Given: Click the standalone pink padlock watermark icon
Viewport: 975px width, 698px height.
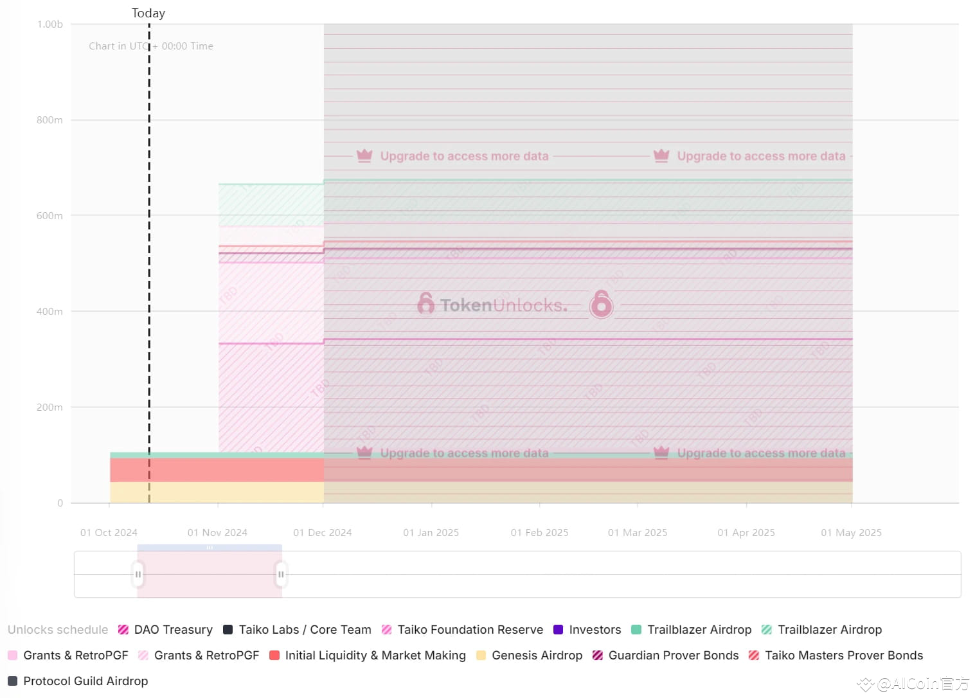Looking at the screenshot, I should [x=601, y=306].
